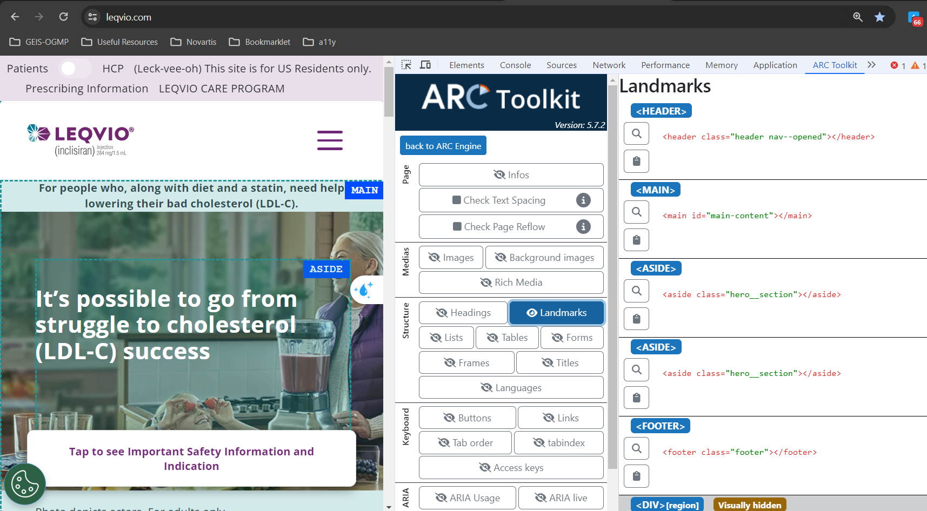Screen dimensions: 927x511
Task: Bookmark this page with the star icon
Action: pyautogui.click(x=879, y=17)
